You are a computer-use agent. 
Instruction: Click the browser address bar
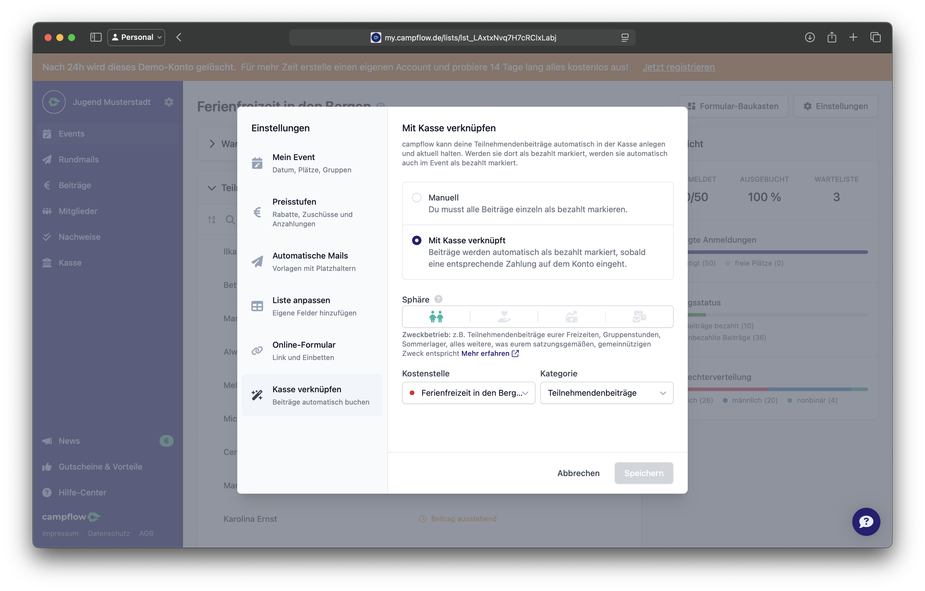click(x=462, y=37)
